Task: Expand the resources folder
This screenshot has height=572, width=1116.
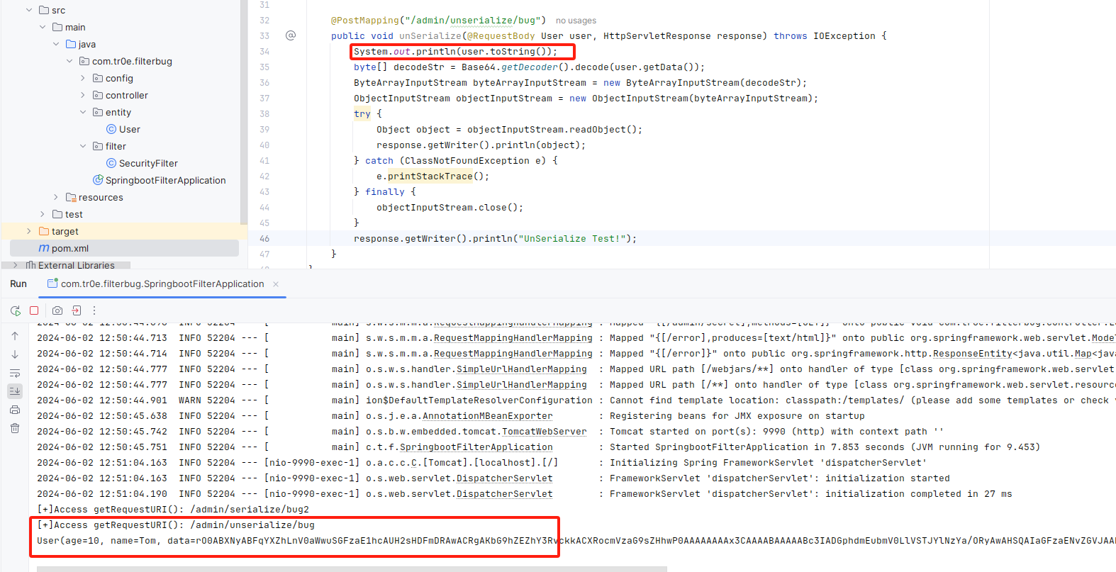Action: coord(56,197)
